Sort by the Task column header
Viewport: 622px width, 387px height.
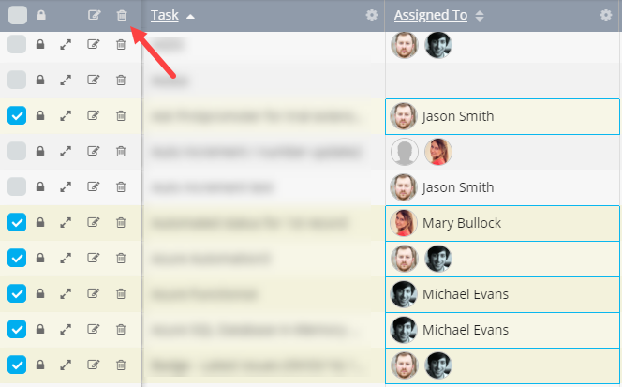point(165,15)
